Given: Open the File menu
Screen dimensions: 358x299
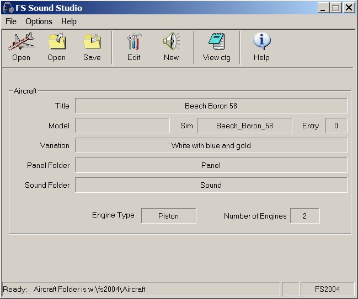Looking at the screenshot, I should click(x=11, y=21).
